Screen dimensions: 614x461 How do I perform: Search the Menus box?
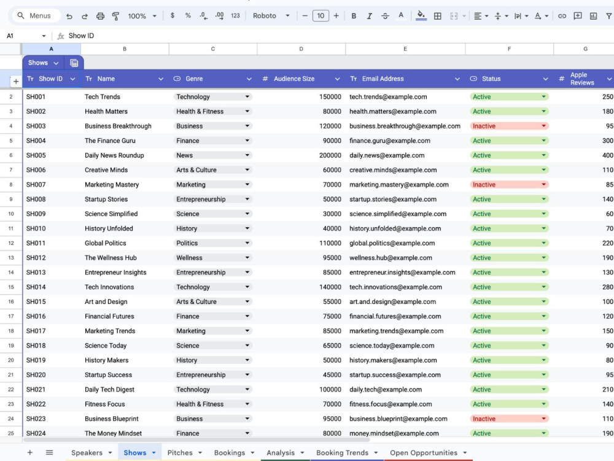tap(36, 16)
